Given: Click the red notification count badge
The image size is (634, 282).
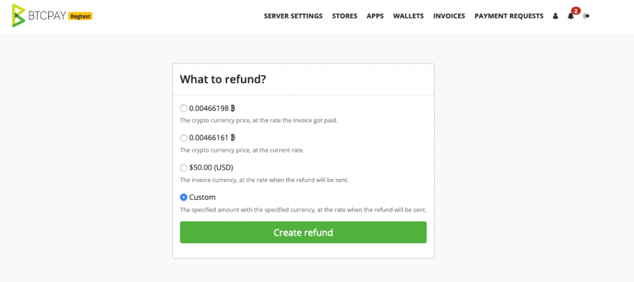Looking at the screenshot, I should (575, 11).
